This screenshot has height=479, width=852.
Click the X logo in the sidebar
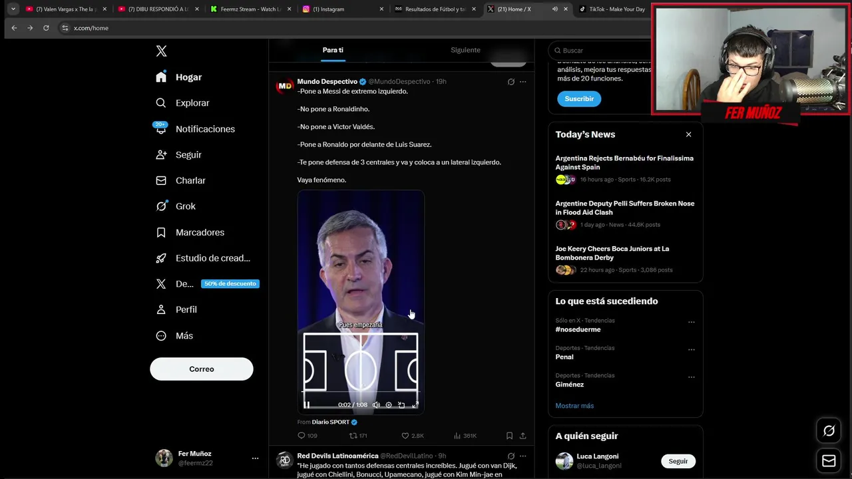pos(161,51)
